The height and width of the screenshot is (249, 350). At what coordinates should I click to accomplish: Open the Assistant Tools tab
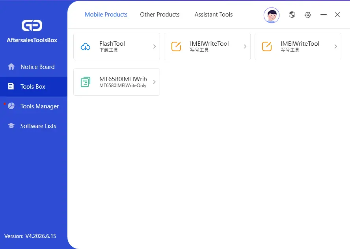(214, 15)
